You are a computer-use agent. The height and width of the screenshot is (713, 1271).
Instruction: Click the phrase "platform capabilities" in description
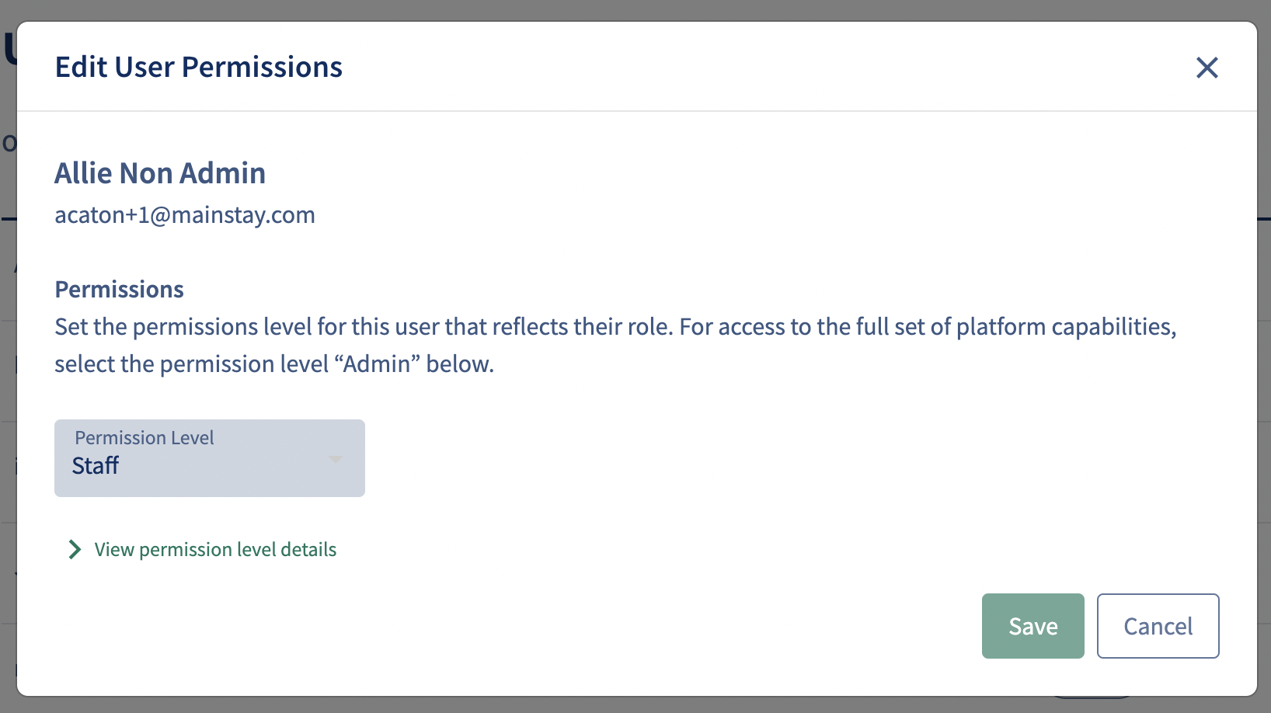pos(1064,327)
